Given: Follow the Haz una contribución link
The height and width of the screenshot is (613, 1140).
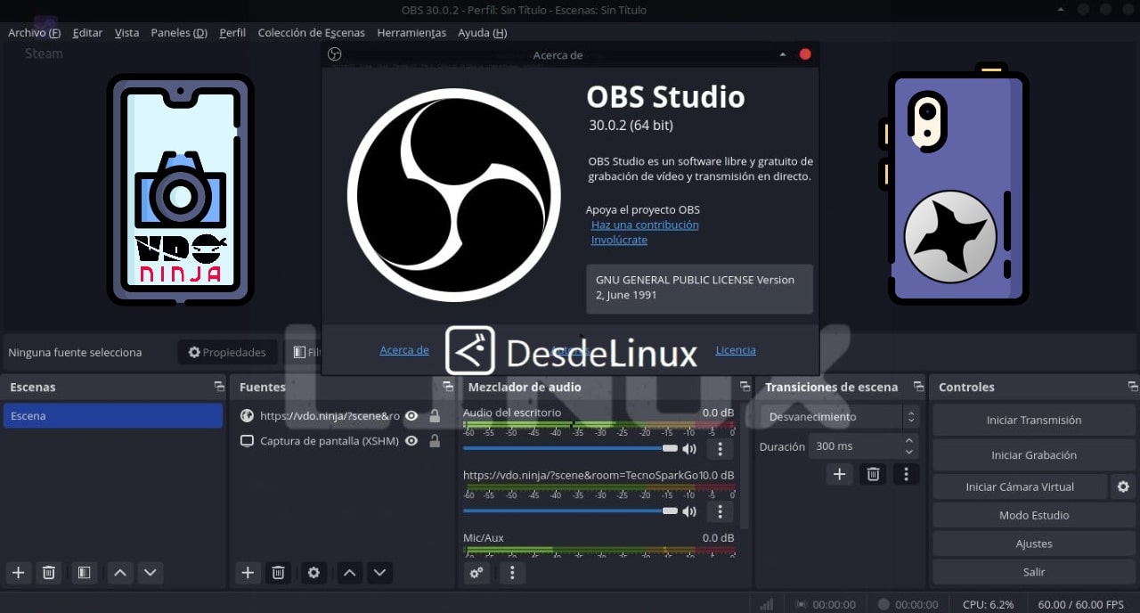Looking at the screenshot, I should coord(645,225).
